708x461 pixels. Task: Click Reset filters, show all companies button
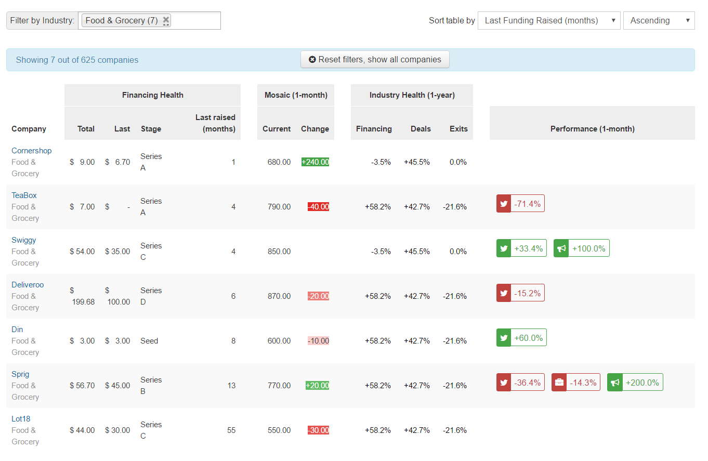click(375, 59)
